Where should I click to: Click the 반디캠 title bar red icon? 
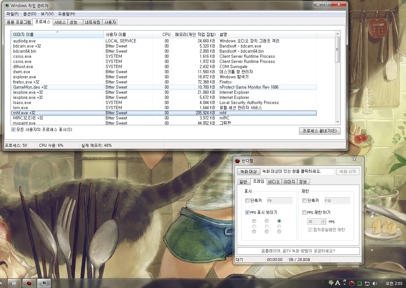238,161
